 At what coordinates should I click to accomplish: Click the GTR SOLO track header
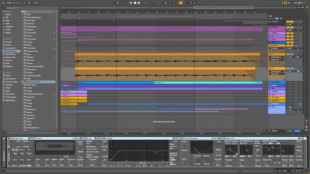[277, 83]
